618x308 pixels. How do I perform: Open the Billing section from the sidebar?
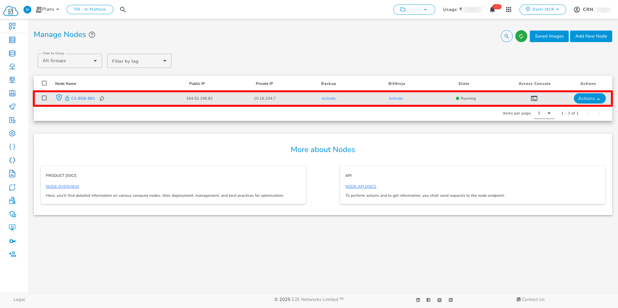[12, 120]
